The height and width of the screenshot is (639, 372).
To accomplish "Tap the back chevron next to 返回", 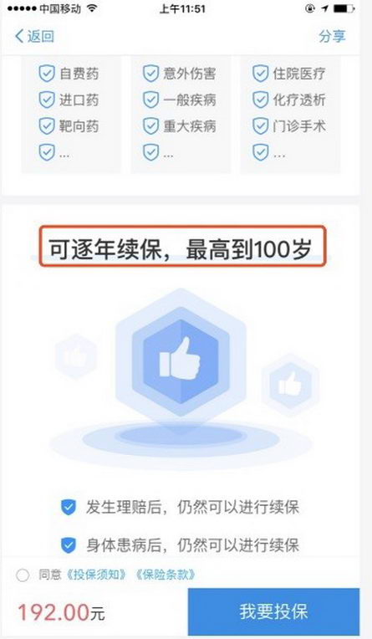I will click(19, 36).
